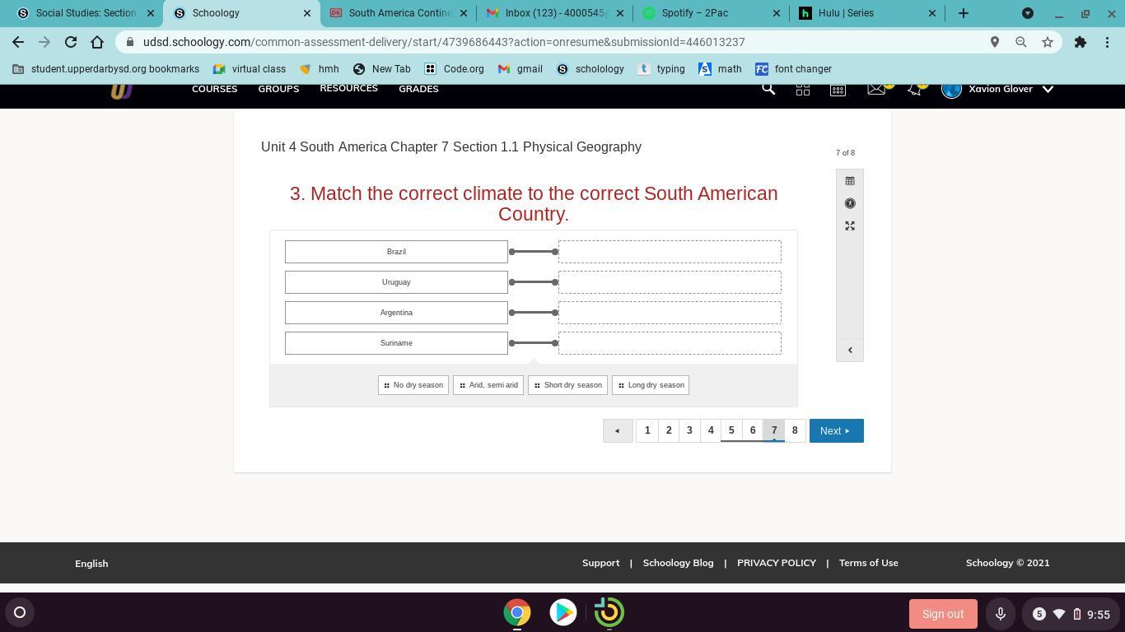
Task: Click the Next button
Action: coord(836,430)
